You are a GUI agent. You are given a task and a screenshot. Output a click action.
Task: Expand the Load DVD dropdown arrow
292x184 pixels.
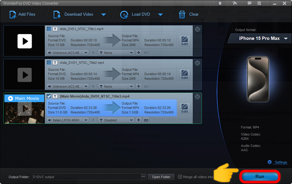click(160, 15)
